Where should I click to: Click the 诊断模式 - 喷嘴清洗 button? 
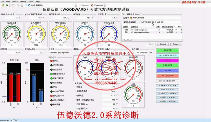pyautogui.click(x=168, y=98)
